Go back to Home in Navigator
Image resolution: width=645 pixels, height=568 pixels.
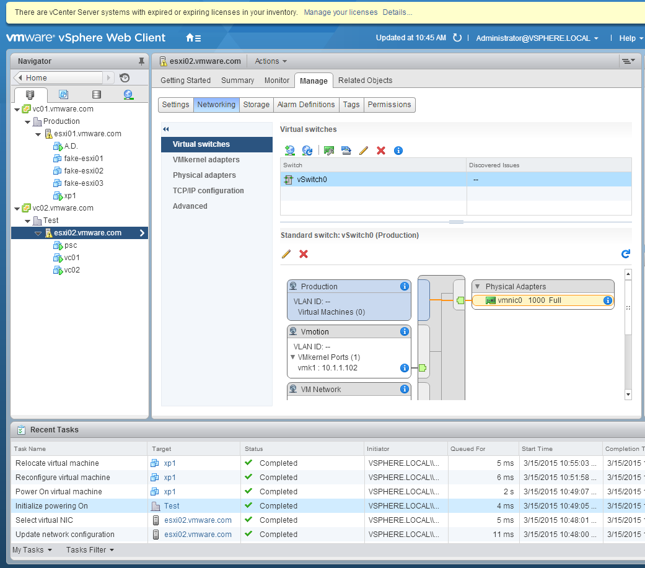58,77
